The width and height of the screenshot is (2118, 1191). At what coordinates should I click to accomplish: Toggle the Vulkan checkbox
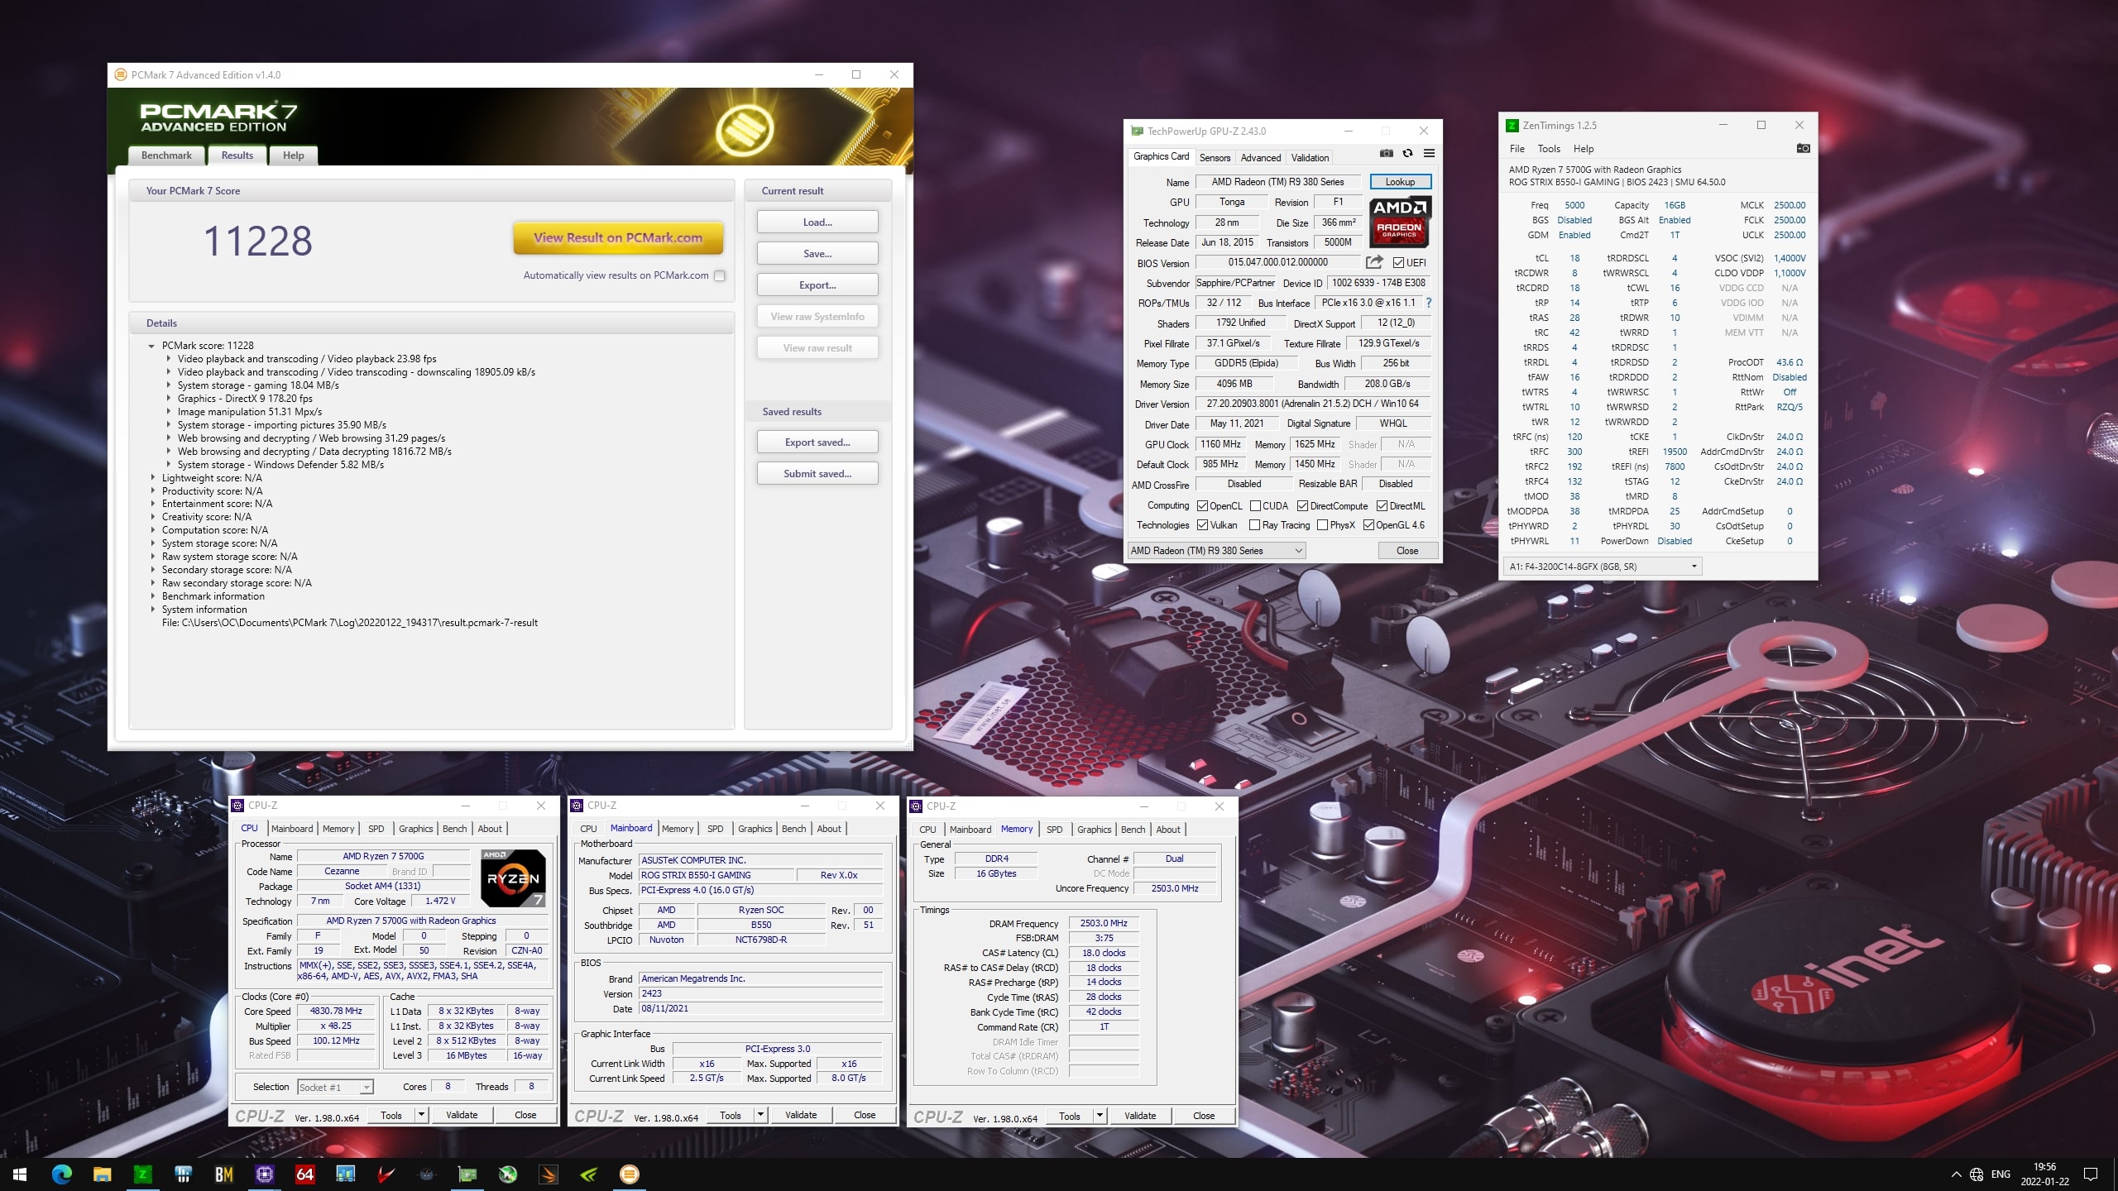1202,524
